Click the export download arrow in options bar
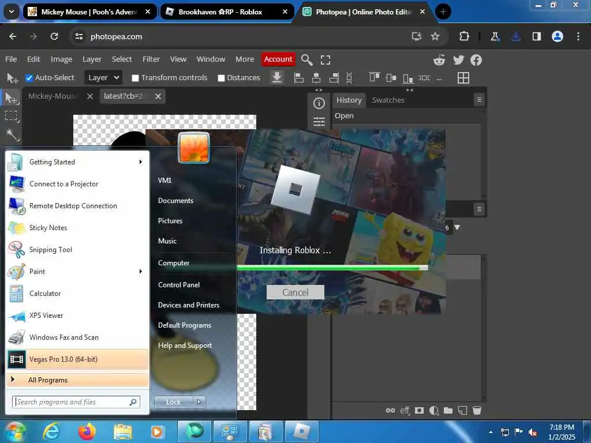 (277, 78)
